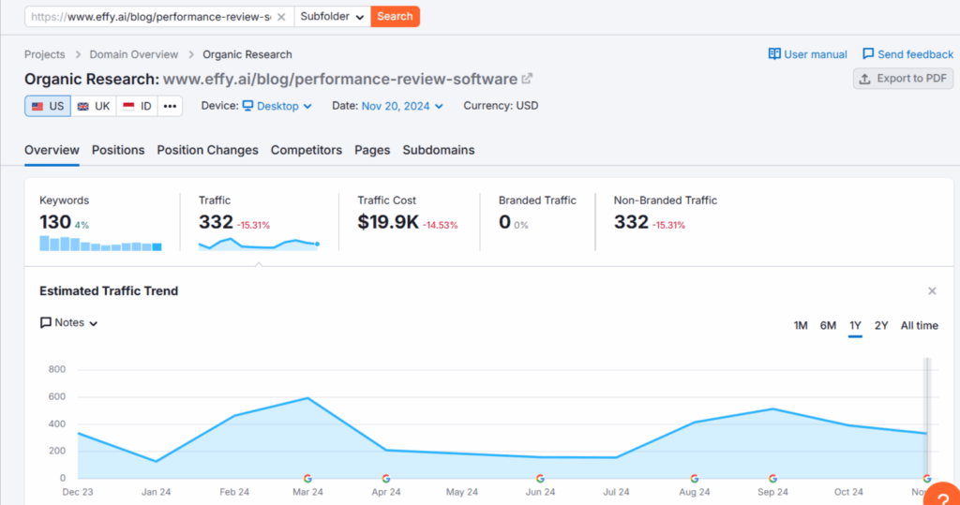Click the Export to PDF upload icon
The image size is (960, 505).
click(865, 79)
